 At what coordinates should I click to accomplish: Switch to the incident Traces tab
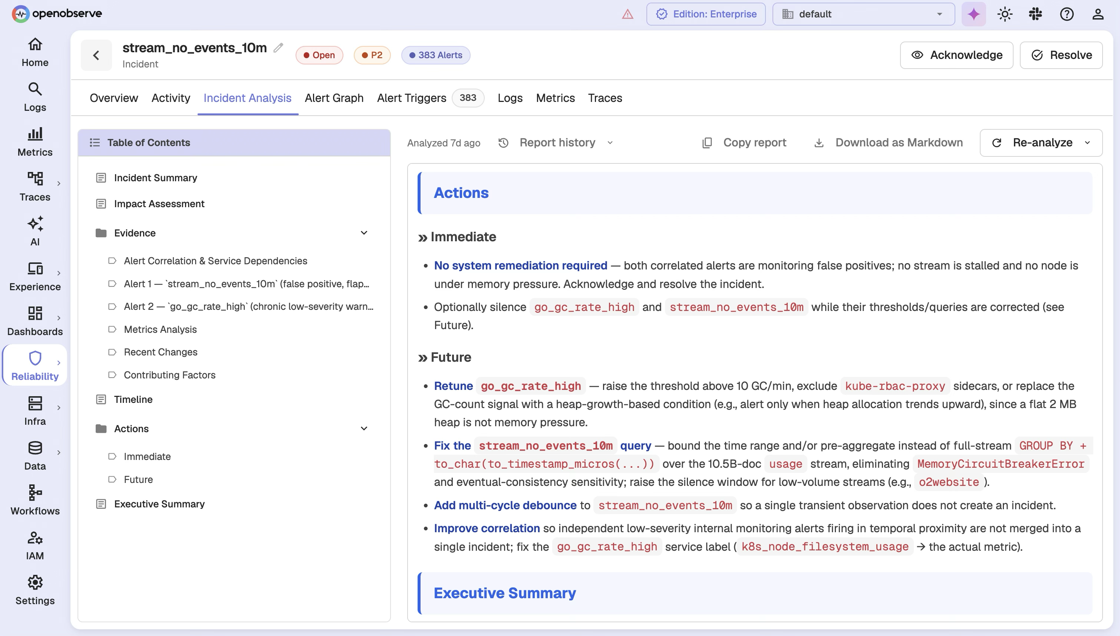[x=605, y=98]
